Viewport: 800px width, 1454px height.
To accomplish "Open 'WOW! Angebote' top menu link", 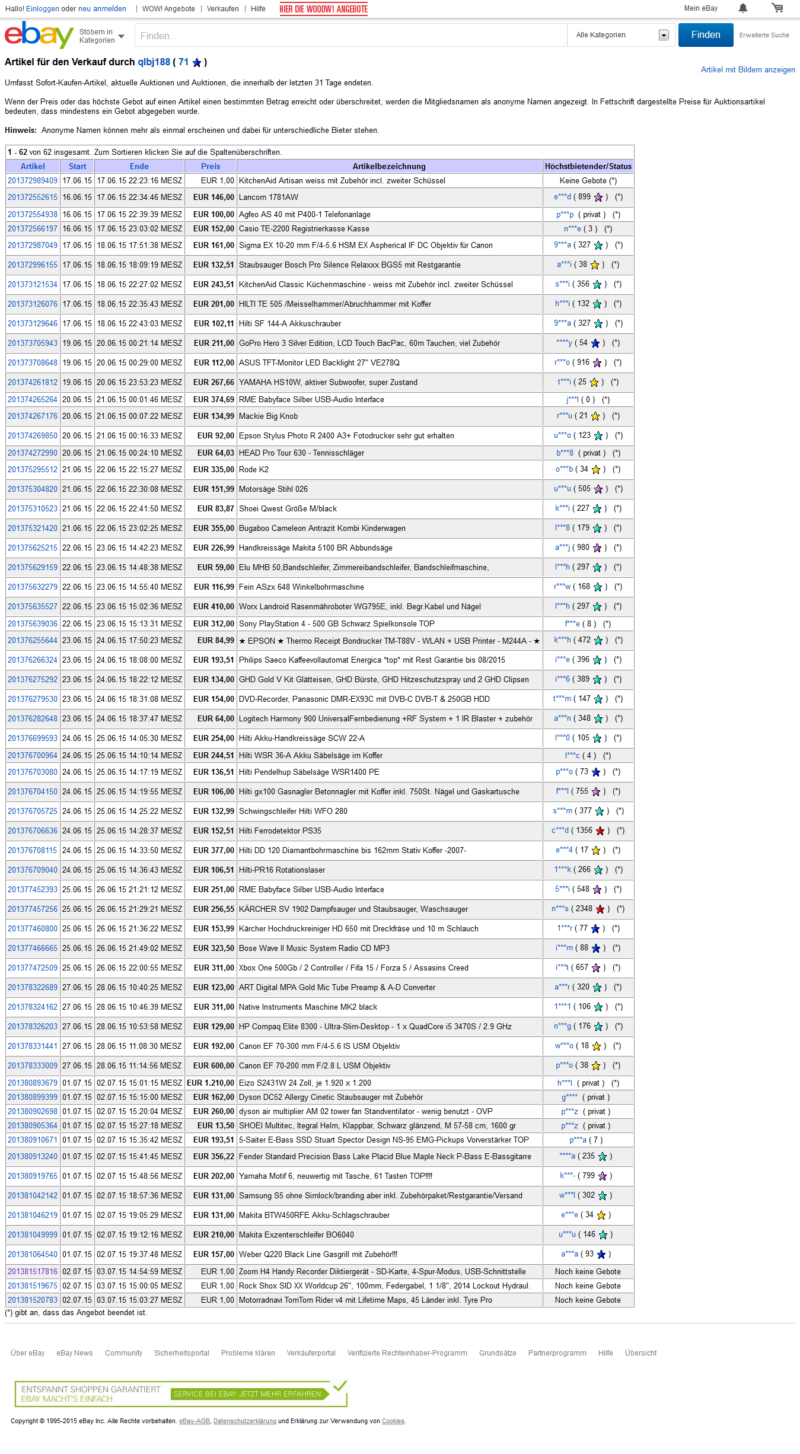I will 168,9.
